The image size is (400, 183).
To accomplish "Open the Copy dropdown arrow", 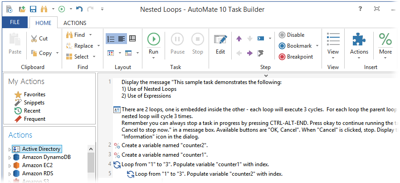I will [x=58, y=53].
